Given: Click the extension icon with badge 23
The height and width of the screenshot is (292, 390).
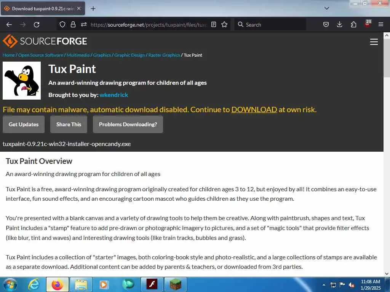Looking at the screenshot, I should pos(368,24).
